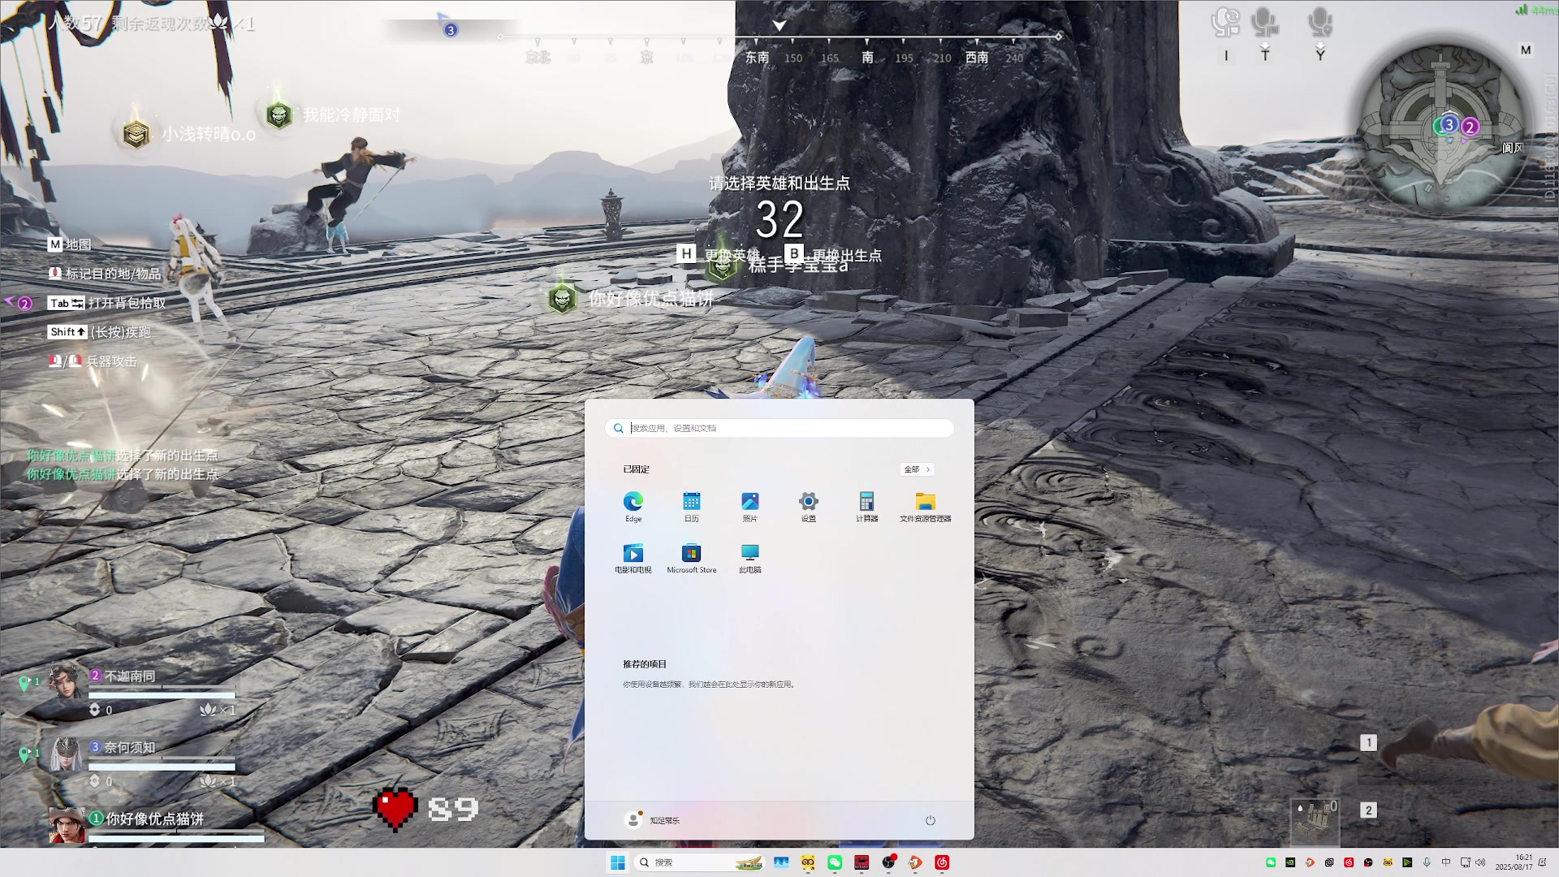Click the 西南 compass marker

[x=977, y=58]
